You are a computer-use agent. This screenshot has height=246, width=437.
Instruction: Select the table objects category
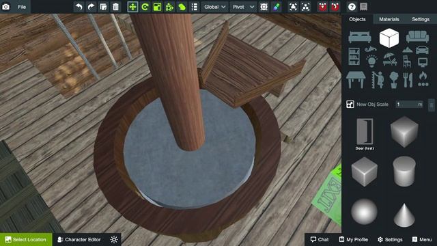point(356,80)
